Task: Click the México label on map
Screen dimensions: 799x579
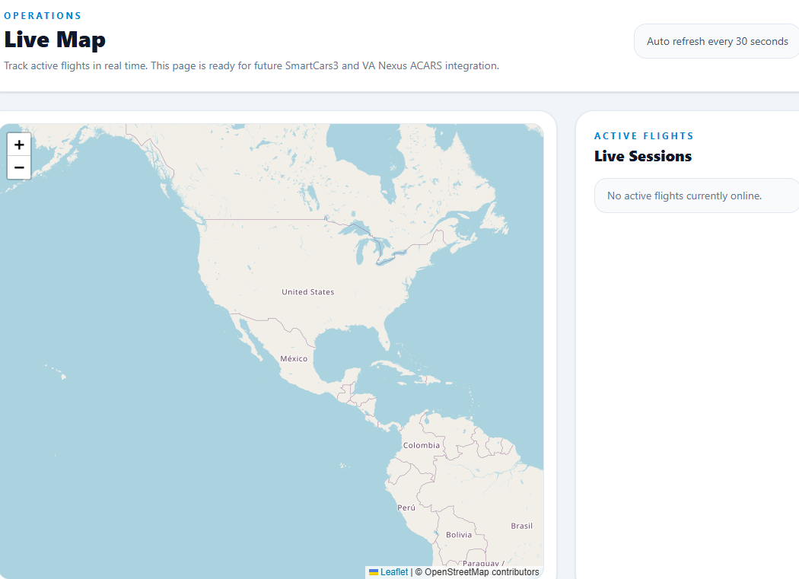Action: 294,359
